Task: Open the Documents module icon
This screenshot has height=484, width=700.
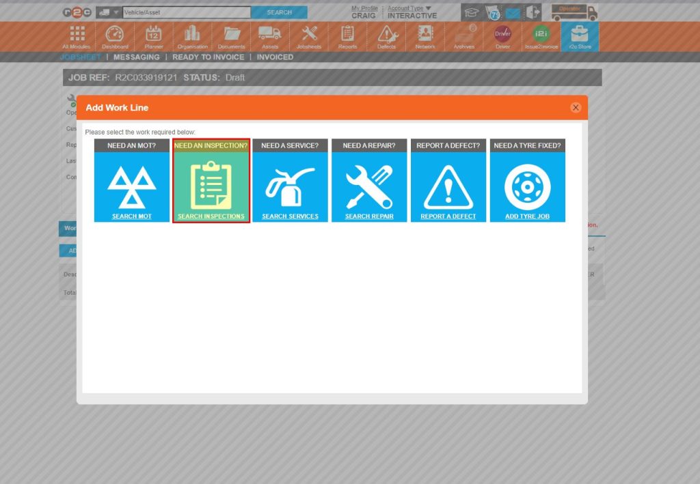Action: coord(231,35)
